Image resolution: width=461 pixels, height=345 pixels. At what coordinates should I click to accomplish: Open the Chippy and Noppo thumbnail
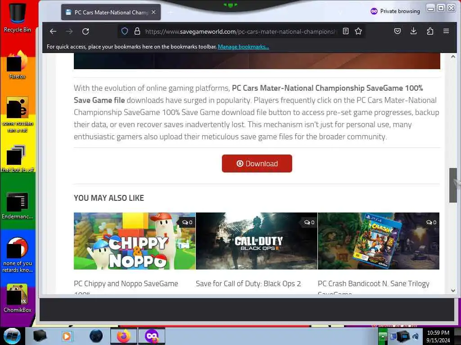[x=135, y=241]
